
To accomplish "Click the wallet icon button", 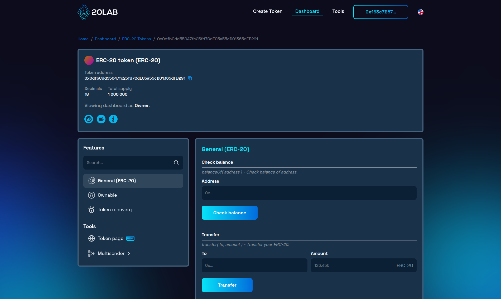I will (101, 119).
